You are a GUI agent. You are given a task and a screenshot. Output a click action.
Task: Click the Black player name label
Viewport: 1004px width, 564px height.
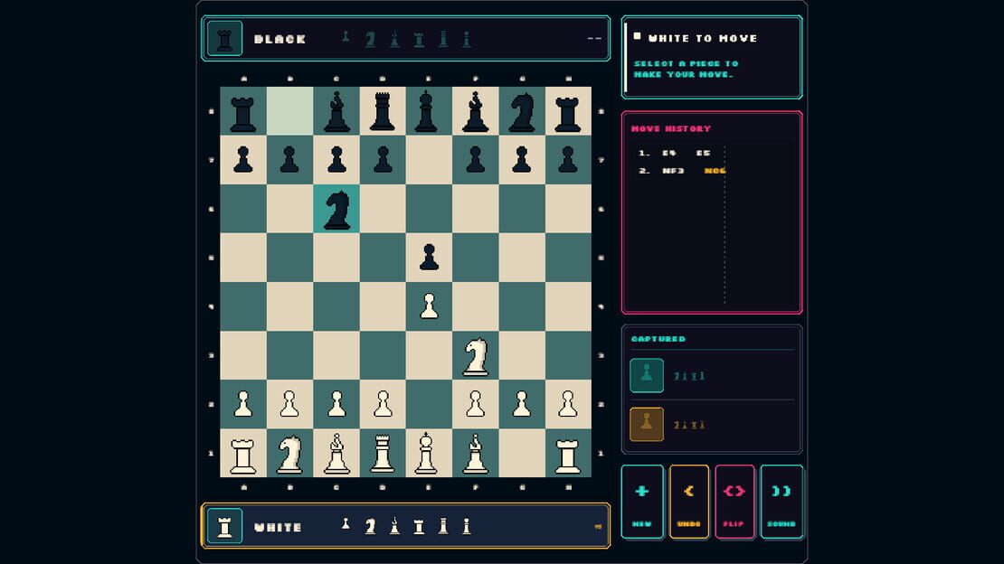click(x=279, y=39)
